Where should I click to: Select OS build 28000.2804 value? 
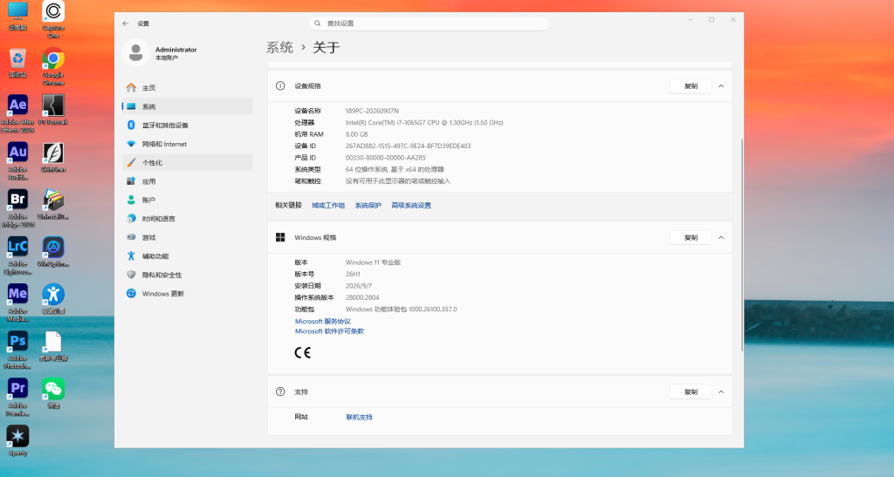(x=362, y=297)
